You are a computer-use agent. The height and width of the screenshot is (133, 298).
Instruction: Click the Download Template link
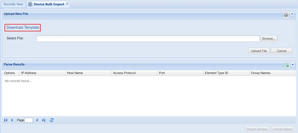pos(23,27)
